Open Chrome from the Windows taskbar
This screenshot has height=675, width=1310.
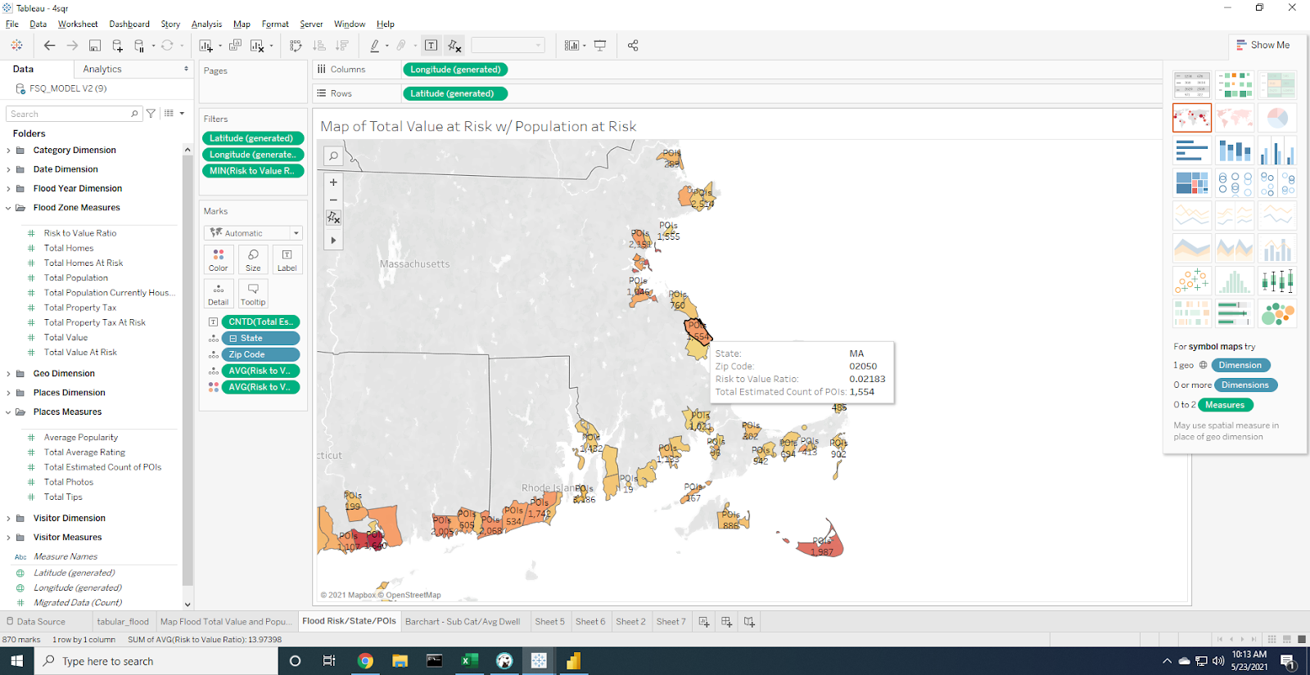tap(365, 661)
